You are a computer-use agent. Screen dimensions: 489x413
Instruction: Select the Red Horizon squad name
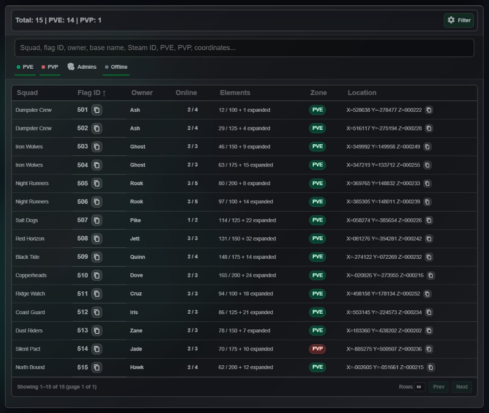[x=30, y=238]
